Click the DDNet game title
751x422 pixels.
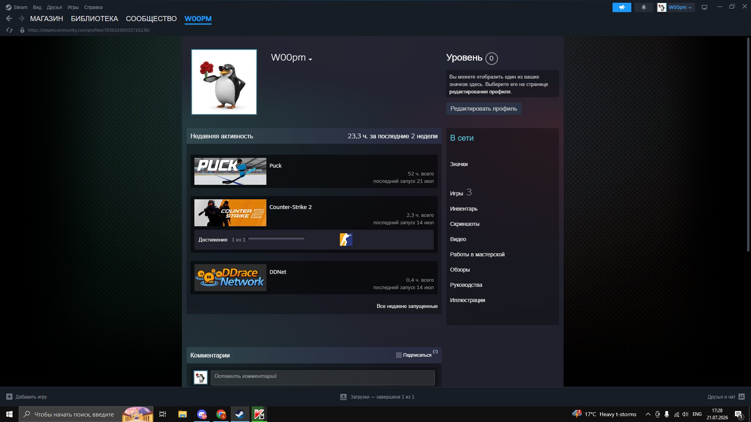click(x=278, y=272)
